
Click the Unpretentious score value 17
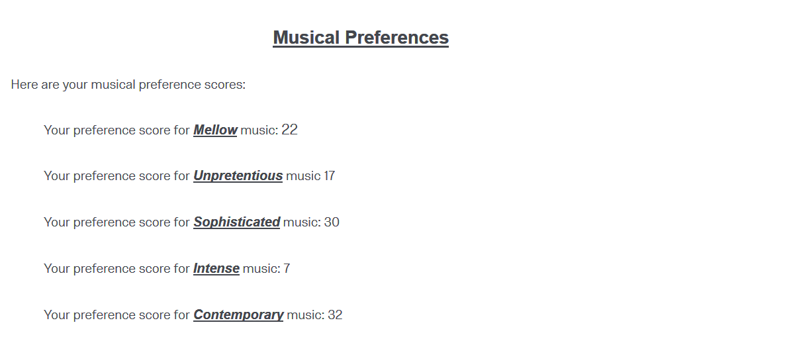point(329,176)
